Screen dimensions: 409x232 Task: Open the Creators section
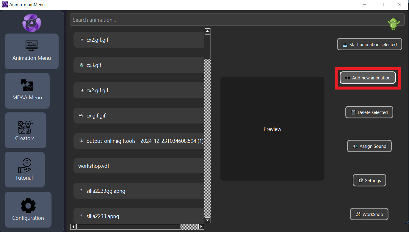25,130
